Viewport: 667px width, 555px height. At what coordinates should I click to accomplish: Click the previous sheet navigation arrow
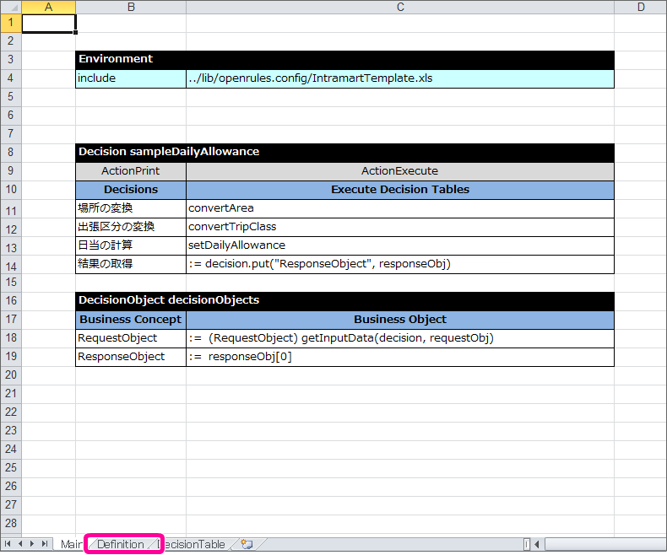click(x=21, y=544)
